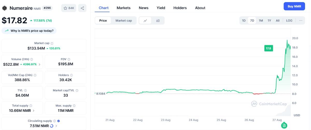Click the $17.82 price value

click(x=14, y=20)
